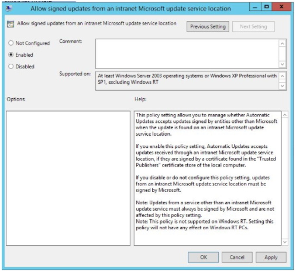Apply the policy changes

(x=271, y=257)
